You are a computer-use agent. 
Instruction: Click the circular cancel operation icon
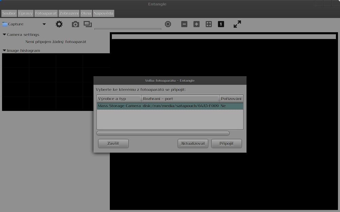click(168, 24)
